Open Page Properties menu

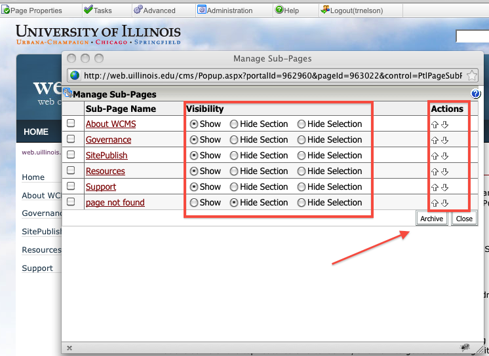[36, 10]
